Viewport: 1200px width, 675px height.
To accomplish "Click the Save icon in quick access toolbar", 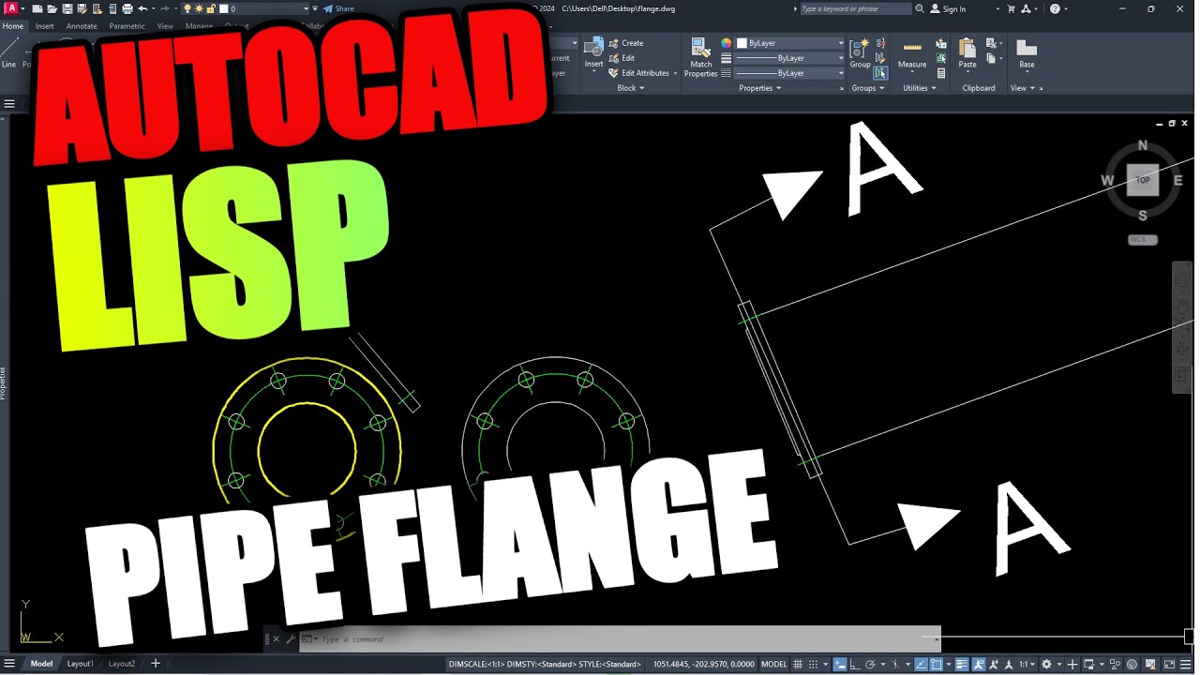I will [67, 8].
